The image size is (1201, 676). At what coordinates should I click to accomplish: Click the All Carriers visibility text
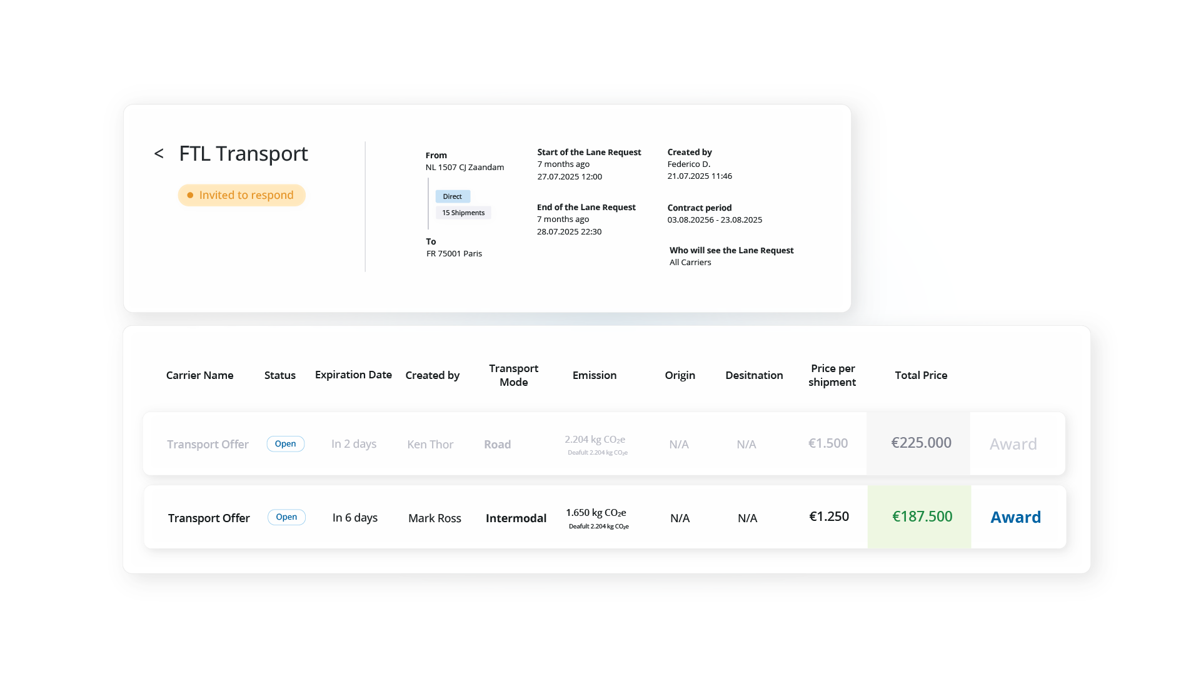point(690,262)
